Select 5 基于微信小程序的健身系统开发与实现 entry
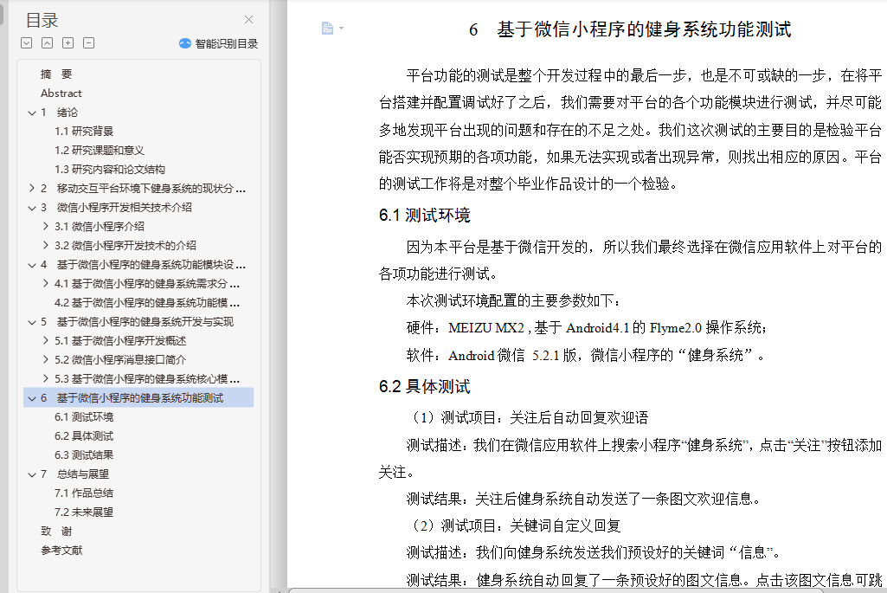 point(137,322)
